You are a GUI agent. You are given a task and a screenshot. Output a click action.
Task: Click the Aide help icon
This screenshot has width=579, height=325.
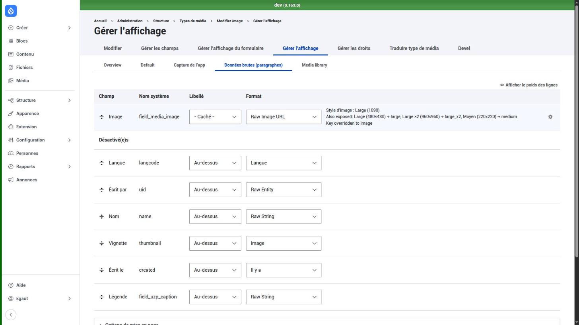pos(11,285)
